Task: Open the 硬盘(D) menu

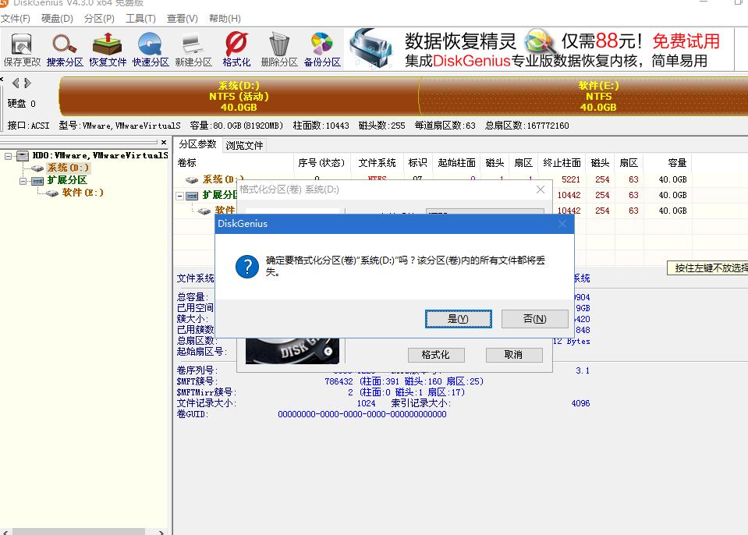Action: click(x=55, y=18)
